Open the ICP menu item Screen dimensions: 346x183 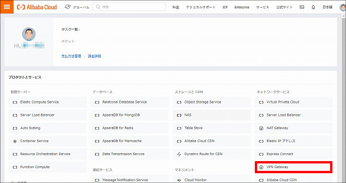coord(225,7)
